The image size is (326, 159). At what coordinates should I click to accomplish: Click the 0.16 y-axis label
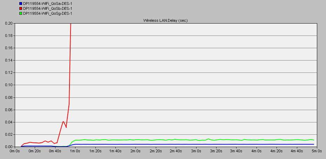8,48
